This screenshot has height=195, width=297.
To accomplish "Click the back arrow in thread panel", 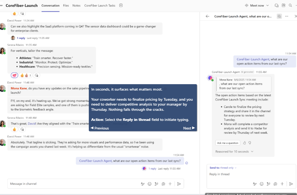I will click(207, 16).
